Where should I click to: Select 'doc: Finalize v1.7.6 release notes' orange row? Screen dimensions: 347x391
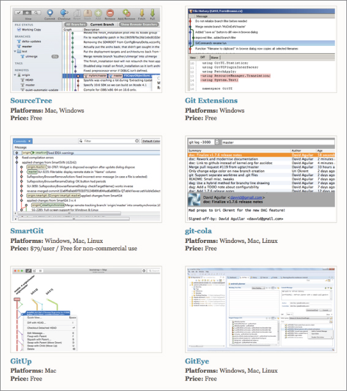pyautogui.click(x=261, y=155)
